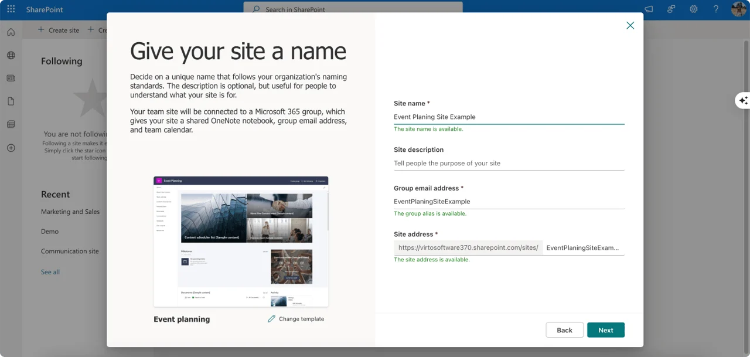Click the pencil icon beside Change template

[x=271, y=319]
